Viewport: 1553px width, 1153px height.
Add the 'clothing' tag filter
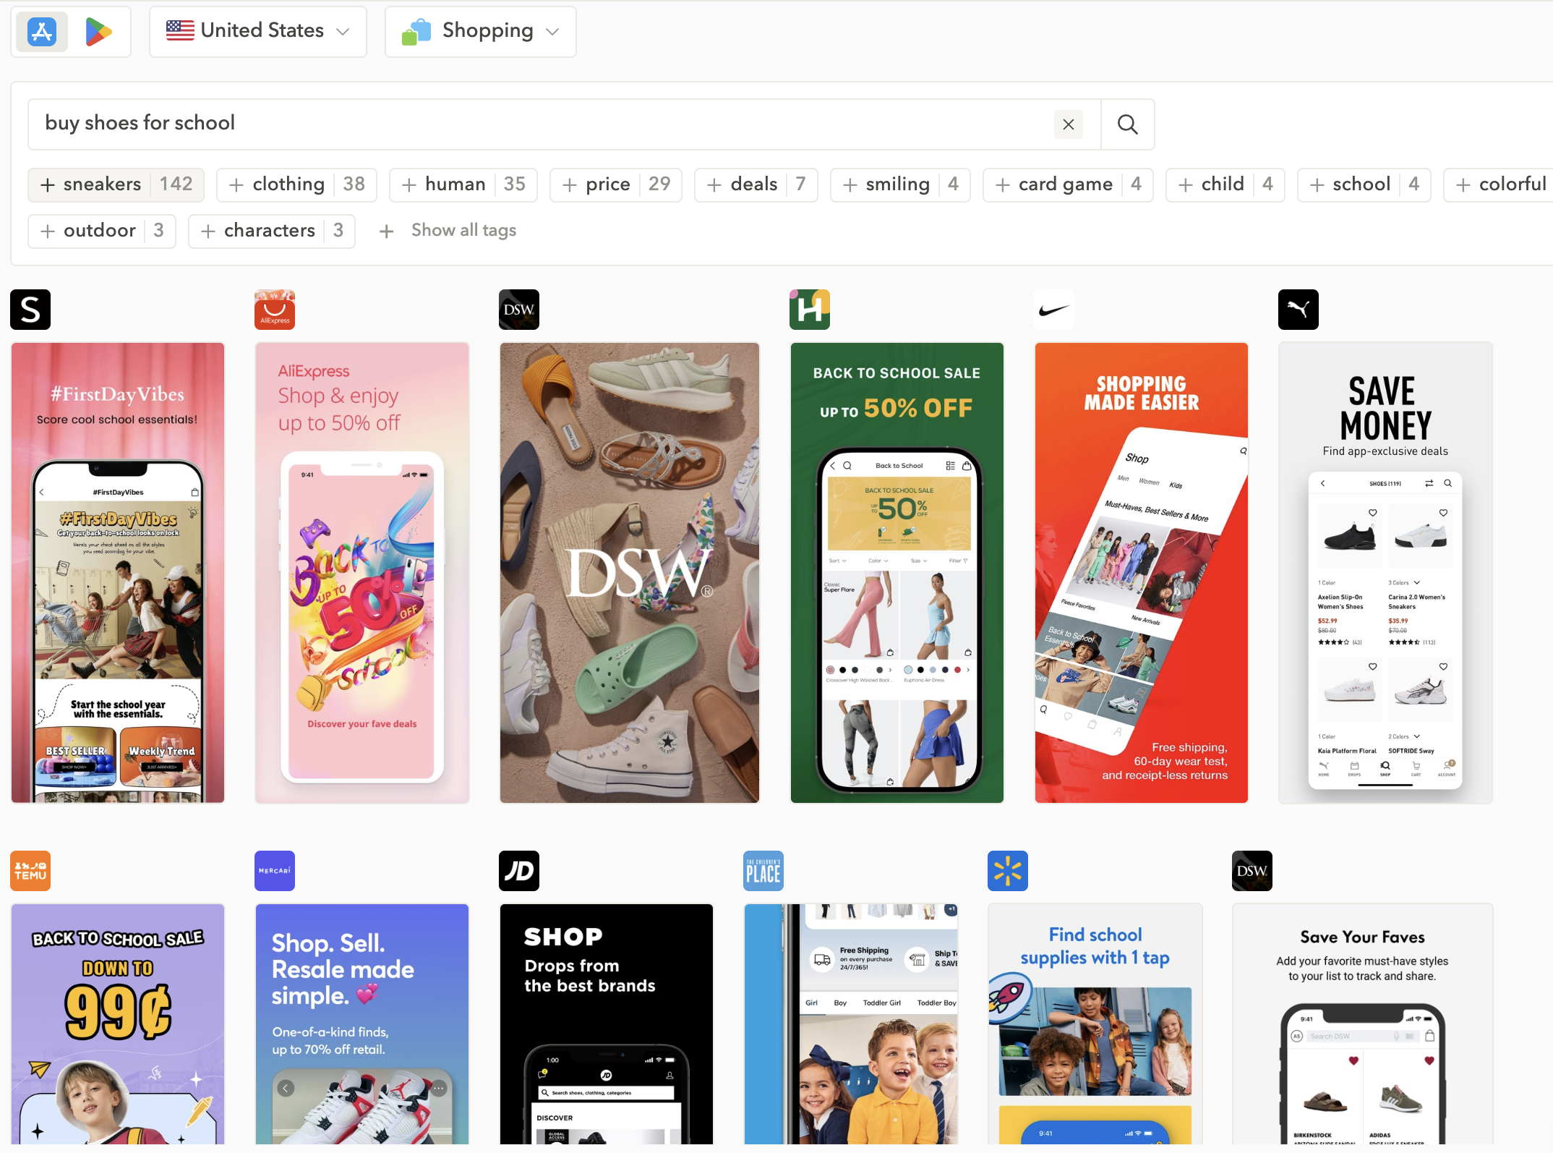pos(297,184)
